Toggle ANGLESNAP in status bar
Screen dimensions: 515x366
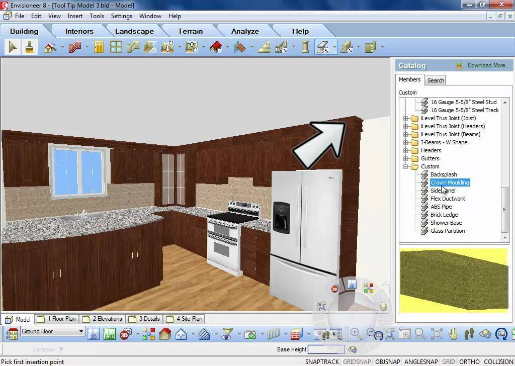(x=421, y=362)
